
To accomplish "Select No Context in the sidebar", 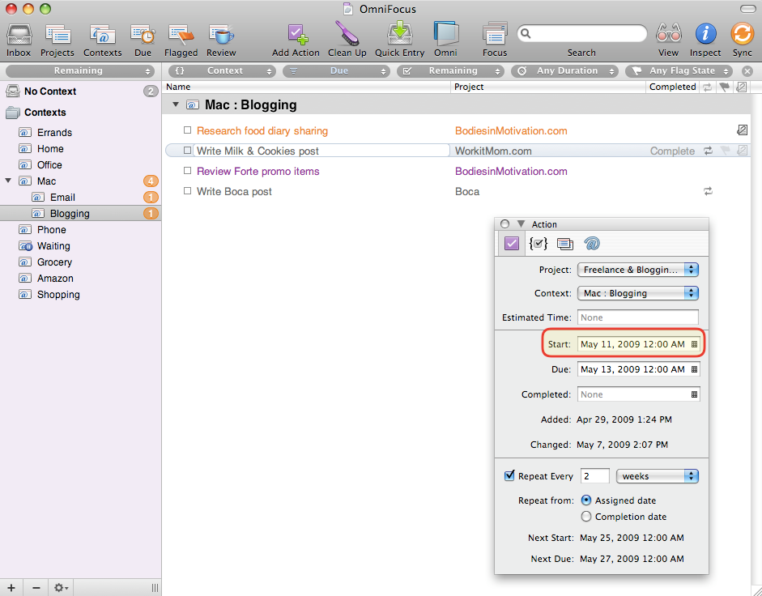I will point(50,92).
